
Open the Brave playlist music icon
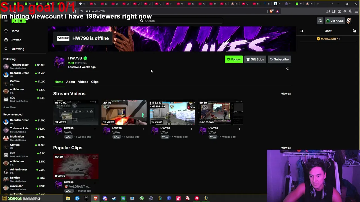point(328,11)
